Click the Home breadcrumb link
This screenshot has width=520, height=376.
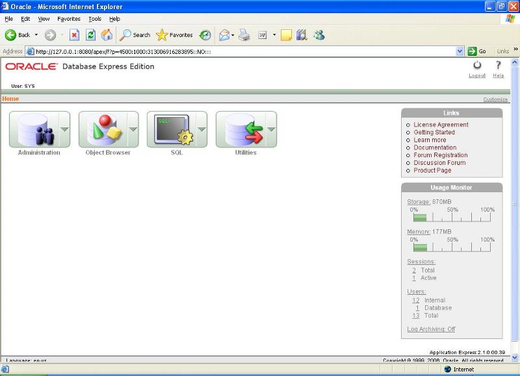pyautogui.click(x=10, y=99)
